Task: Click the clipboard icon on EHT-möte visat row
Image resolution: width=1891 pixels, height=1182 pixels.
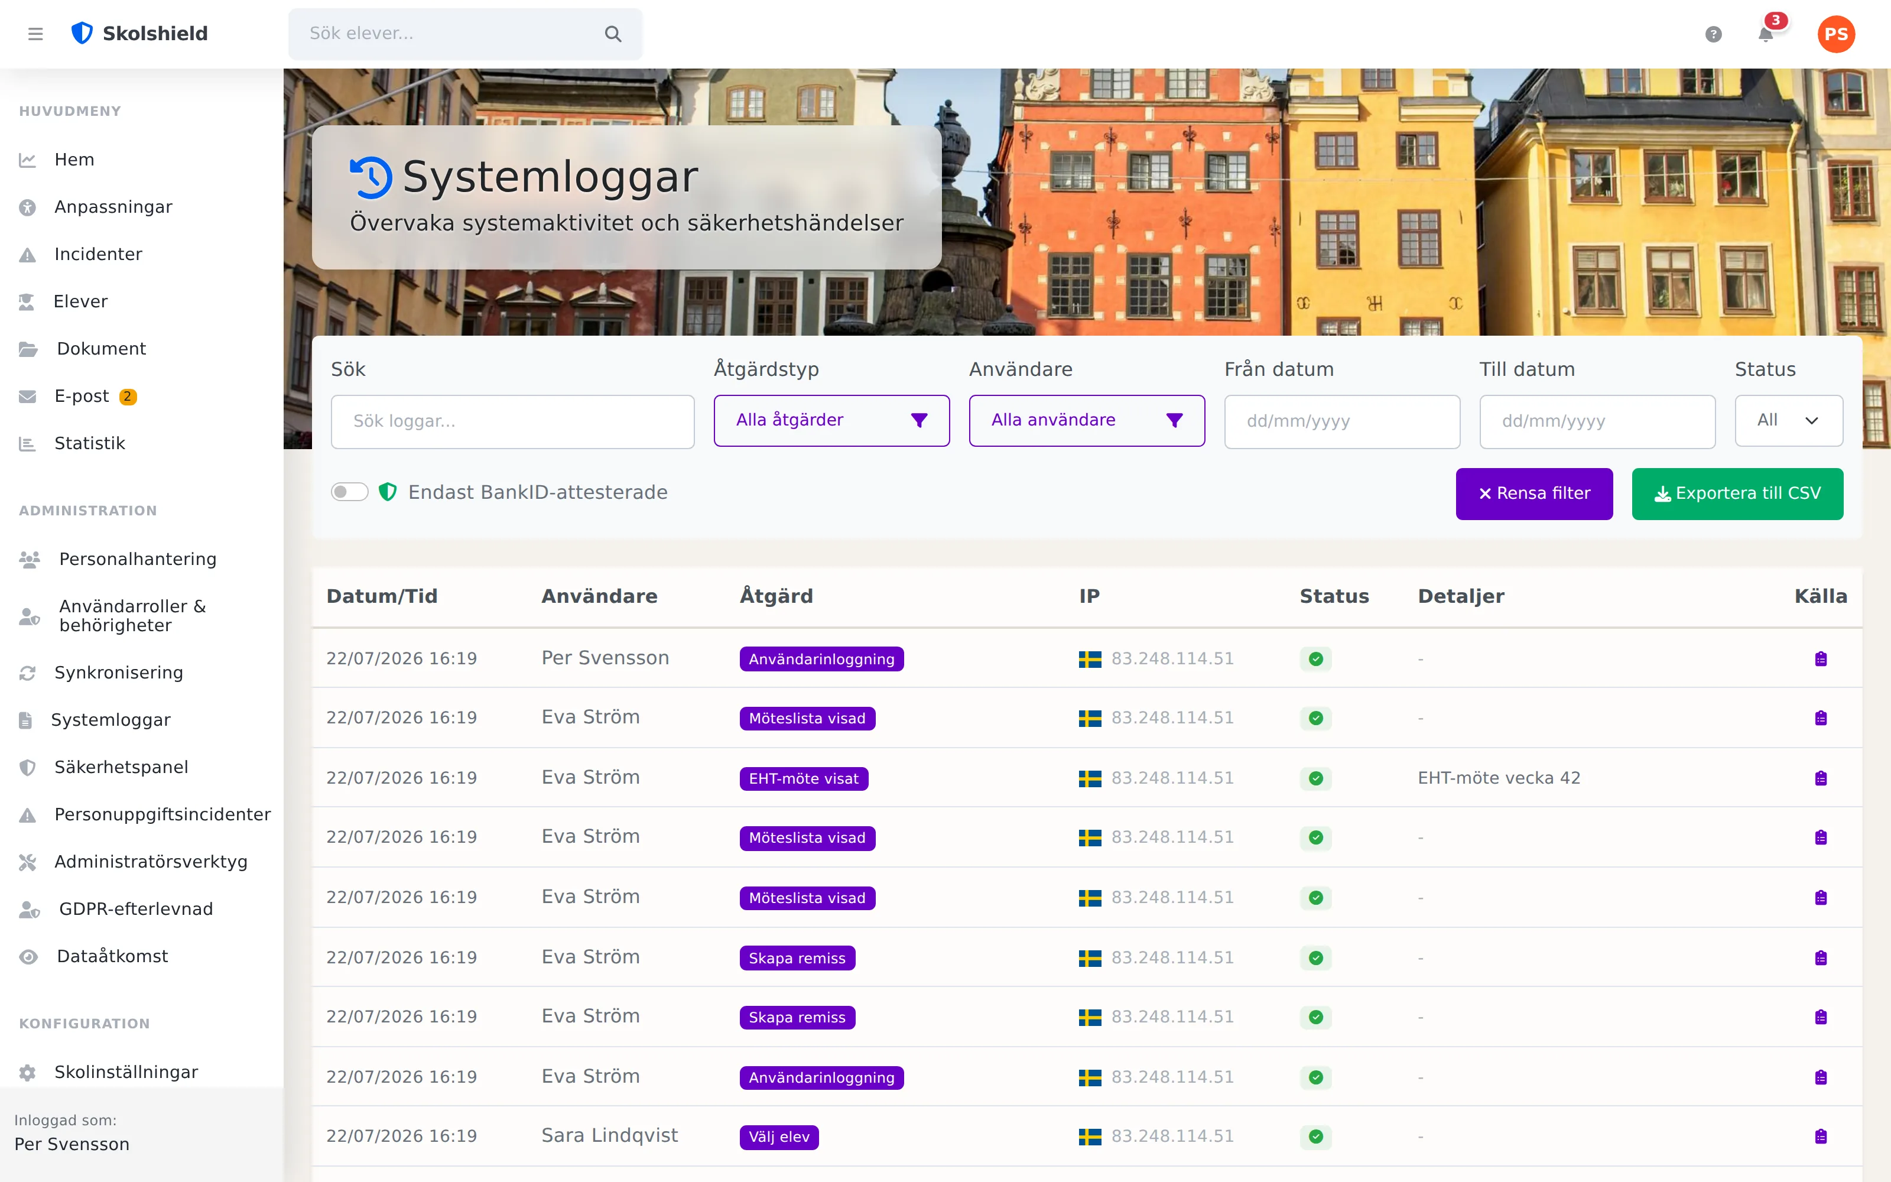Action: pyautogui.click(x=1821, y=778)
